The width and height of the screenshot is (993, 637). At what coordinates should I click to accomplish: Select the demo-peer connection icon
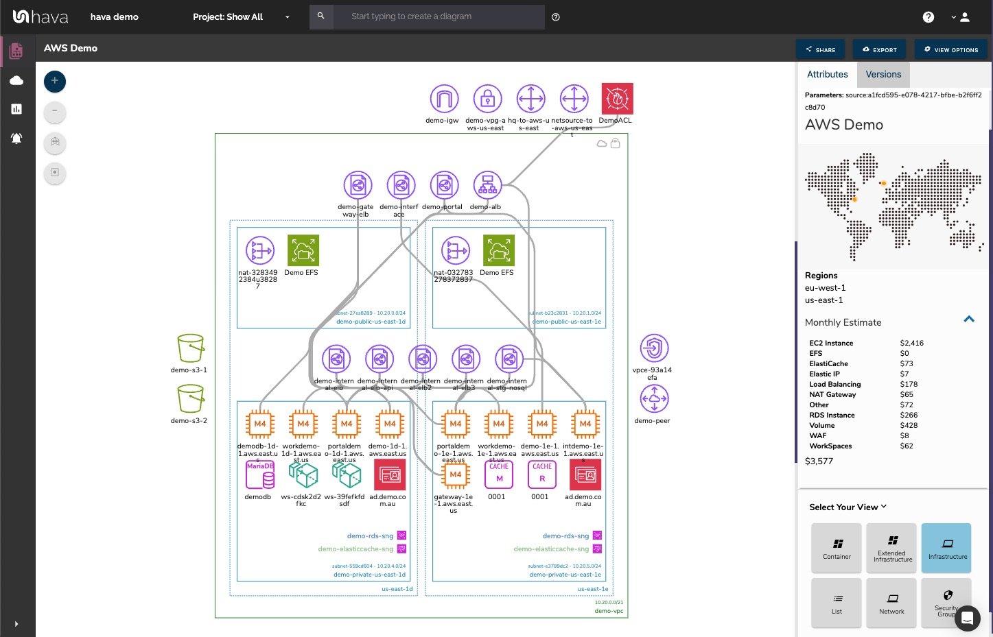click(x=653, y=399)
